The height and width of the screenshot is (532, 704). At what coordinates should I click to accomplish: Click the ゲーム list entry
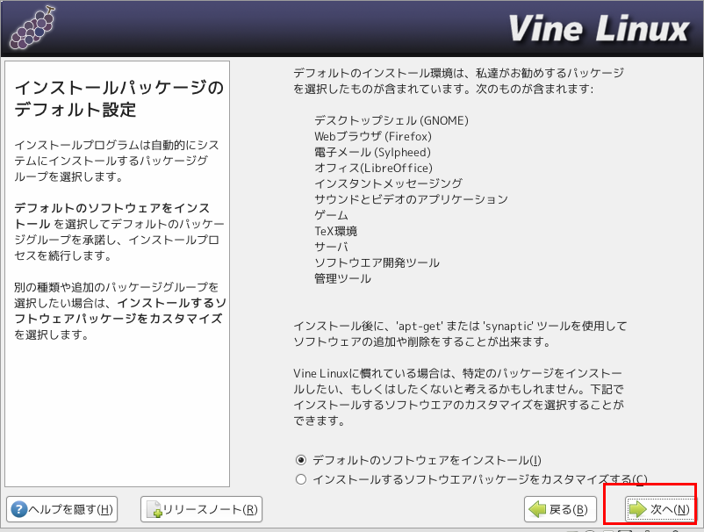(x=331, y=215)
